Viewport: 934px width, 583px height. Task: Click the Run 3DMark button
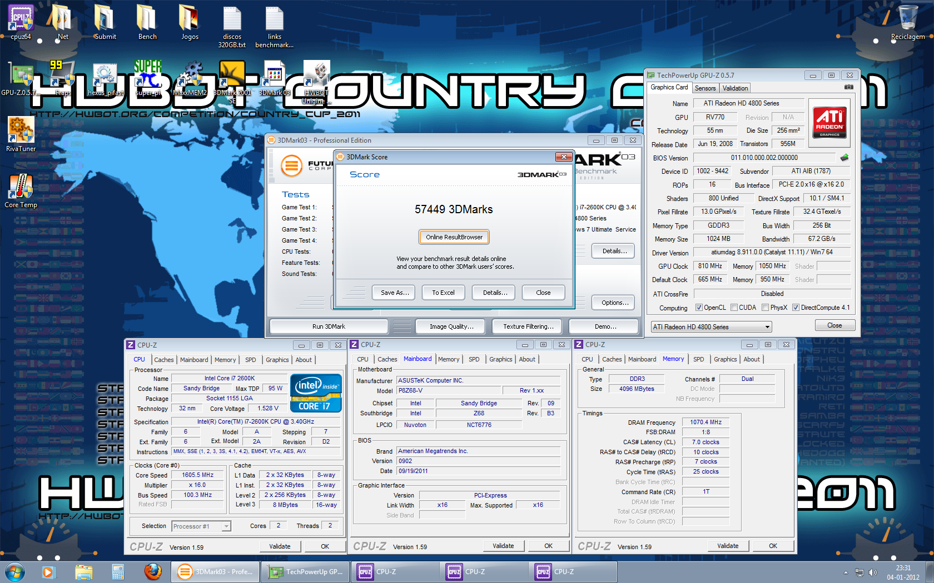click(329, 326)
